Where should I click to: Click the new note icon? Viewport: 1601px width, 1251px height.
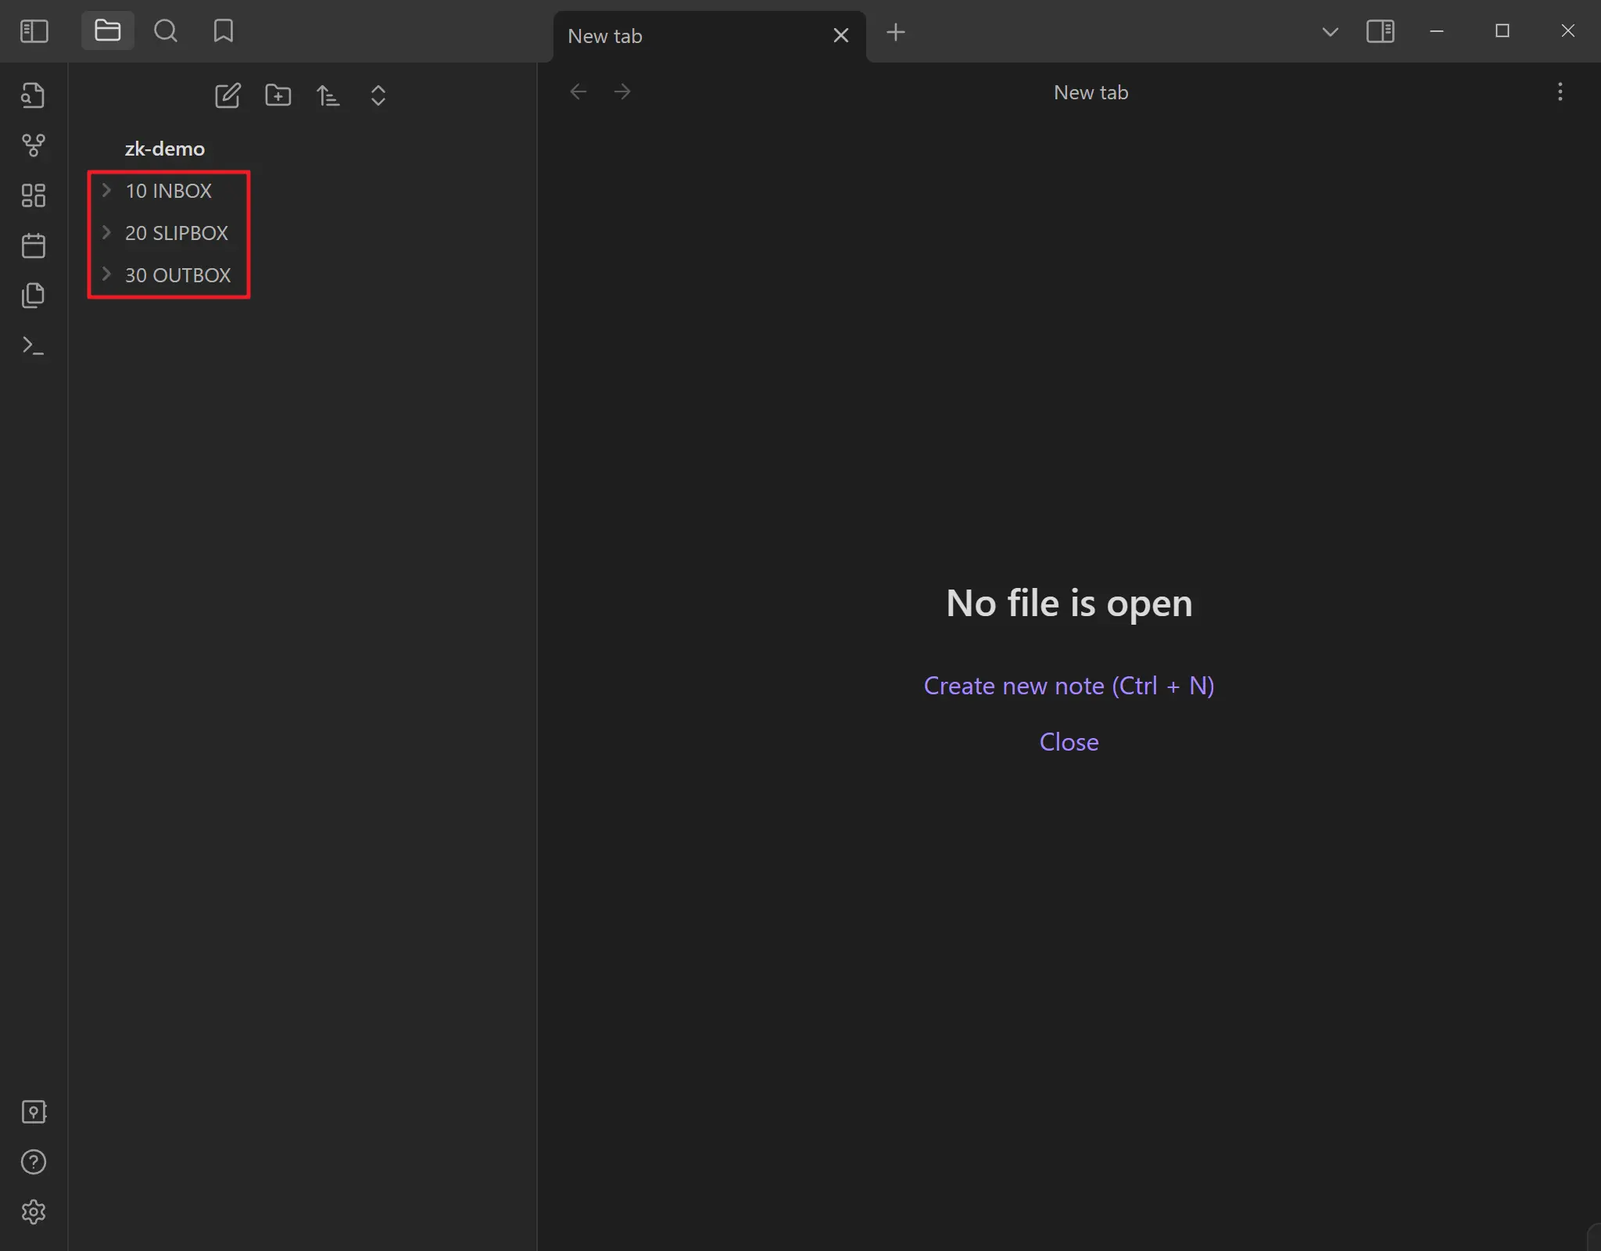[227, 95]
